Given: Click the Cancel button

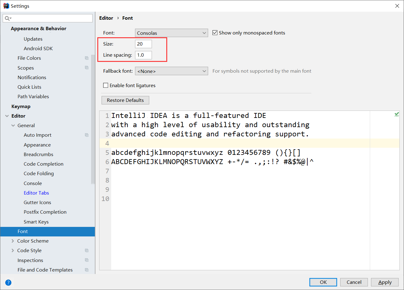Looking at the screenshot, I should click(x=354, y=282).
